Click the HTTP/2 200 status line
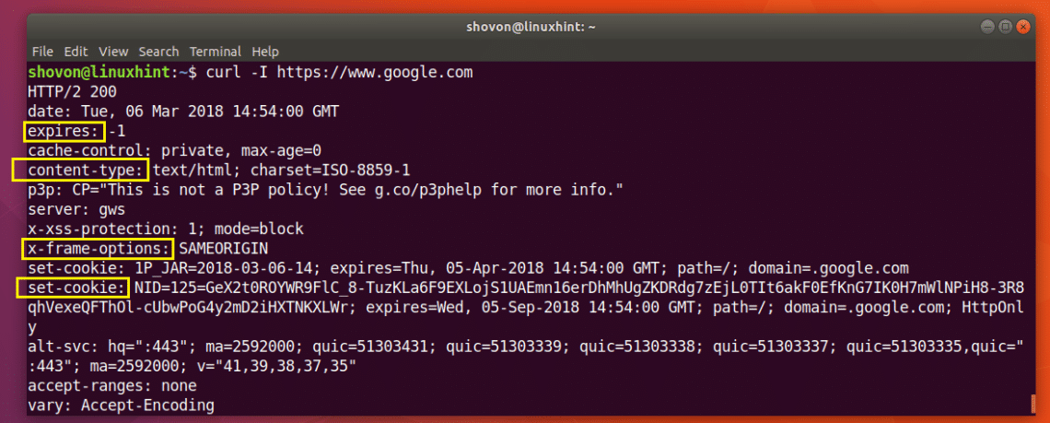Viewport: 1050px width, 423px height. click(x=73, y=92)
